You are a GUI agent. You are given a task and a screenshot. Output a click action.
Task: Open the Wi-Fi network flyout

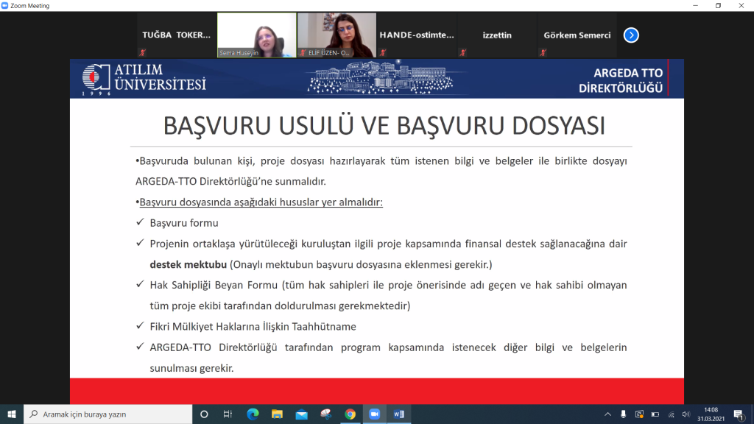[x=672, y=414]
